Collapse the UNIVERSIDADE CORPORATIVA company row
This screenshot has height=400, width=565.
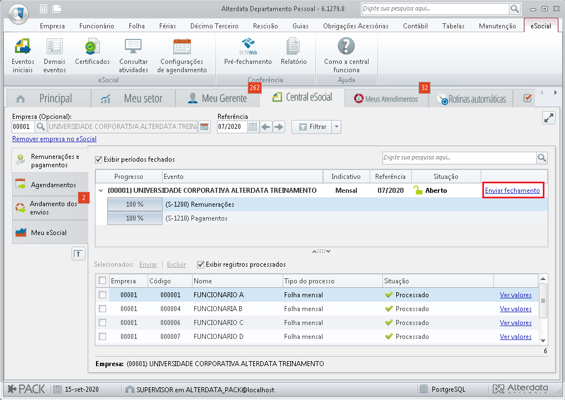pyautogui.click(x=101, y=191)
